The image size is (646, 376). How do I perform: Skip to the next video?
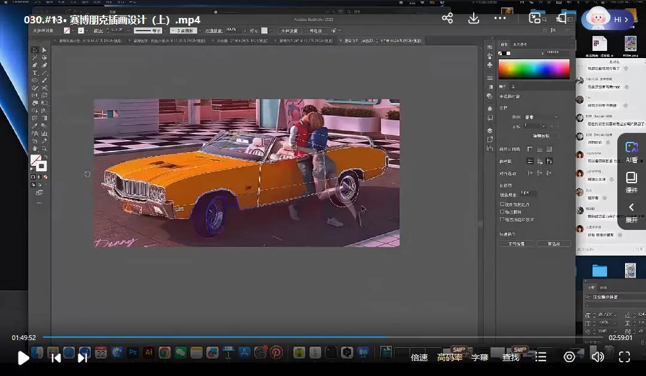click(83, 358)
